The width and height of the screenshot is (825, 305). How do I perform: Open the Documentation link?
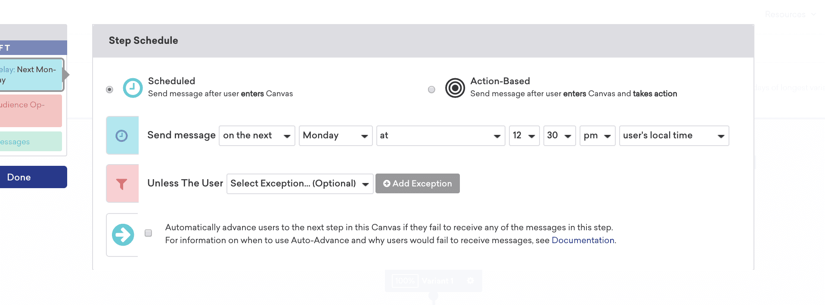583,240
